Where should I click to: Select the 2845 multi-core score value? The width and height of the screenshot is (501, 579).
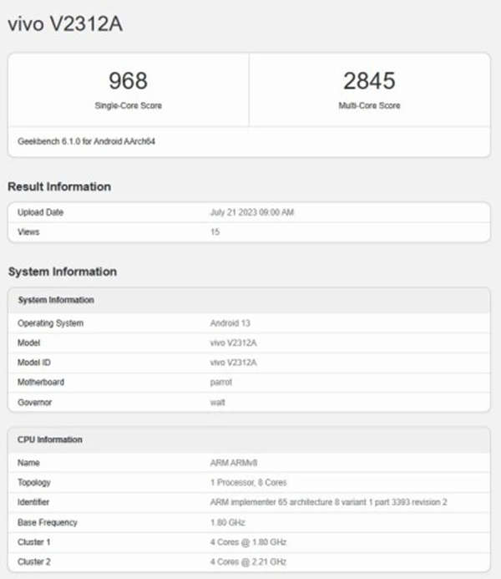369,81
